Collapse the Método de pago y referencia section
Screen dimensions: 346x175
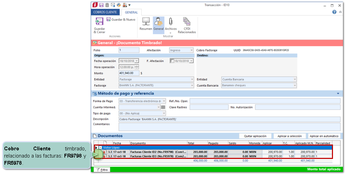click(x=338, y=93)
